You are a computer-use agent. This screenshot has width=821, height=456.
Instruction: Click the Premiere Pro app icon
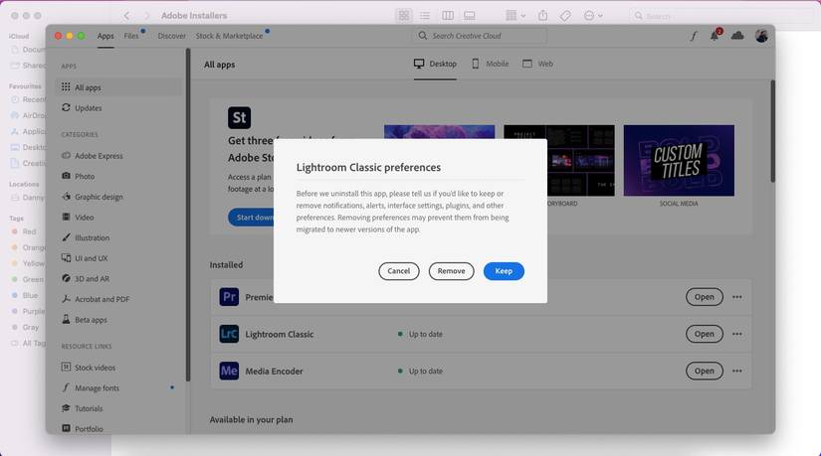tap(229, 297)
